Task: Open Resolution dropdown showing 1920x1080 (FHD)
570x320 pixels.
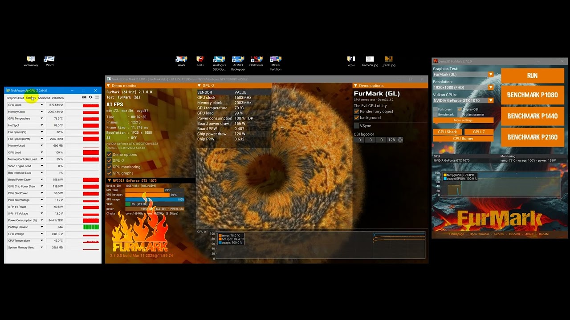Action: pos(463,88)
